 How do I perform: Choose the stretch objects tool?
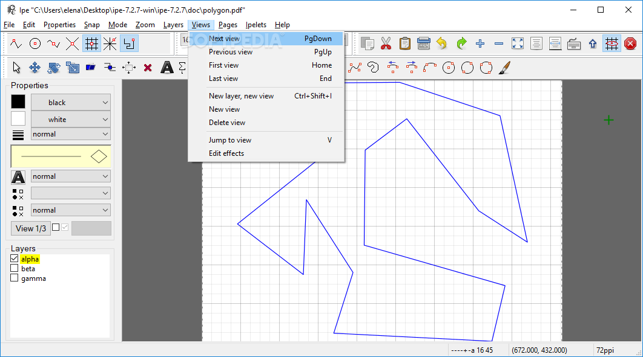[72, 68]
